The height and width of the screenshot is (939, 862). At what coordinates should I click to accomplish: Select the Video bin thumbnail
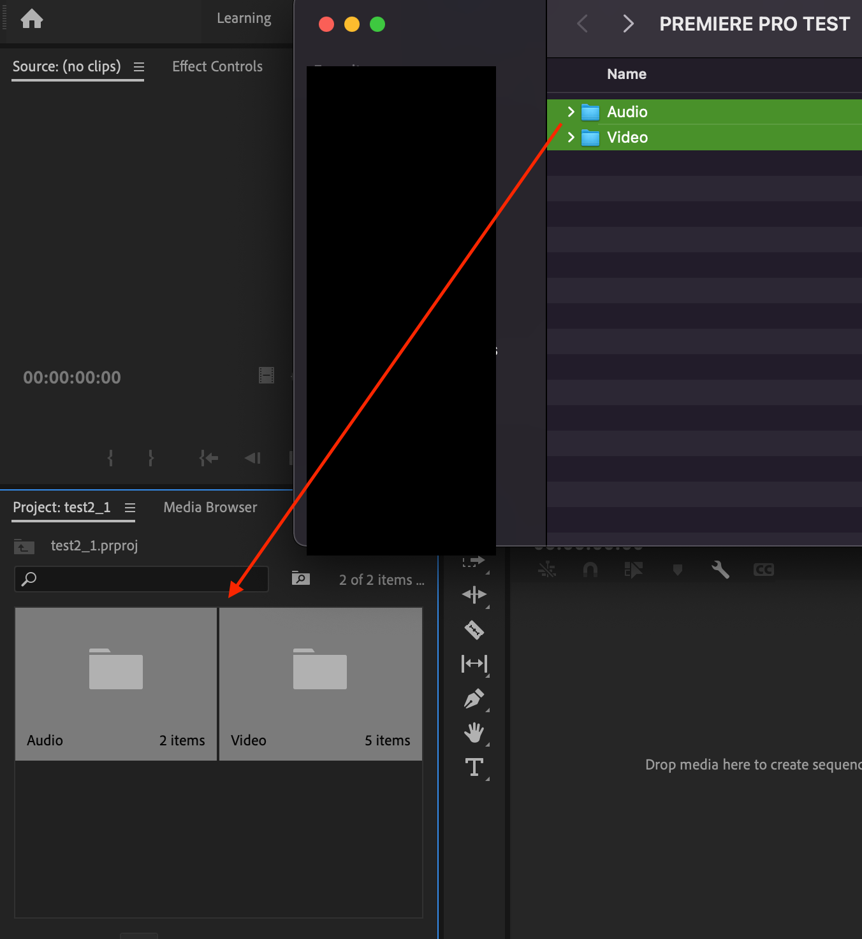pos(321,684)
